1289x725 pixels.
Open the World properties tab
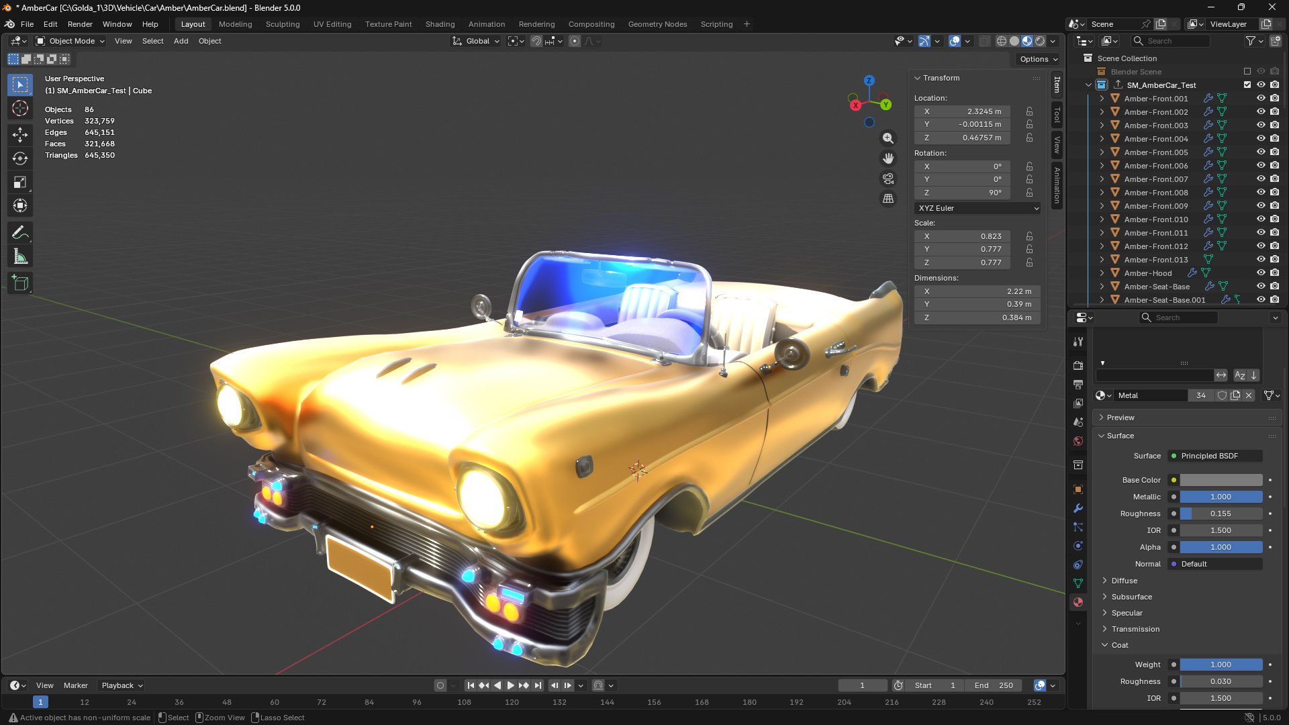[x=1078, y=441]
